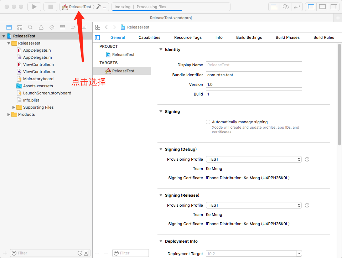Show Release provisioning profile info

(307, 206)
